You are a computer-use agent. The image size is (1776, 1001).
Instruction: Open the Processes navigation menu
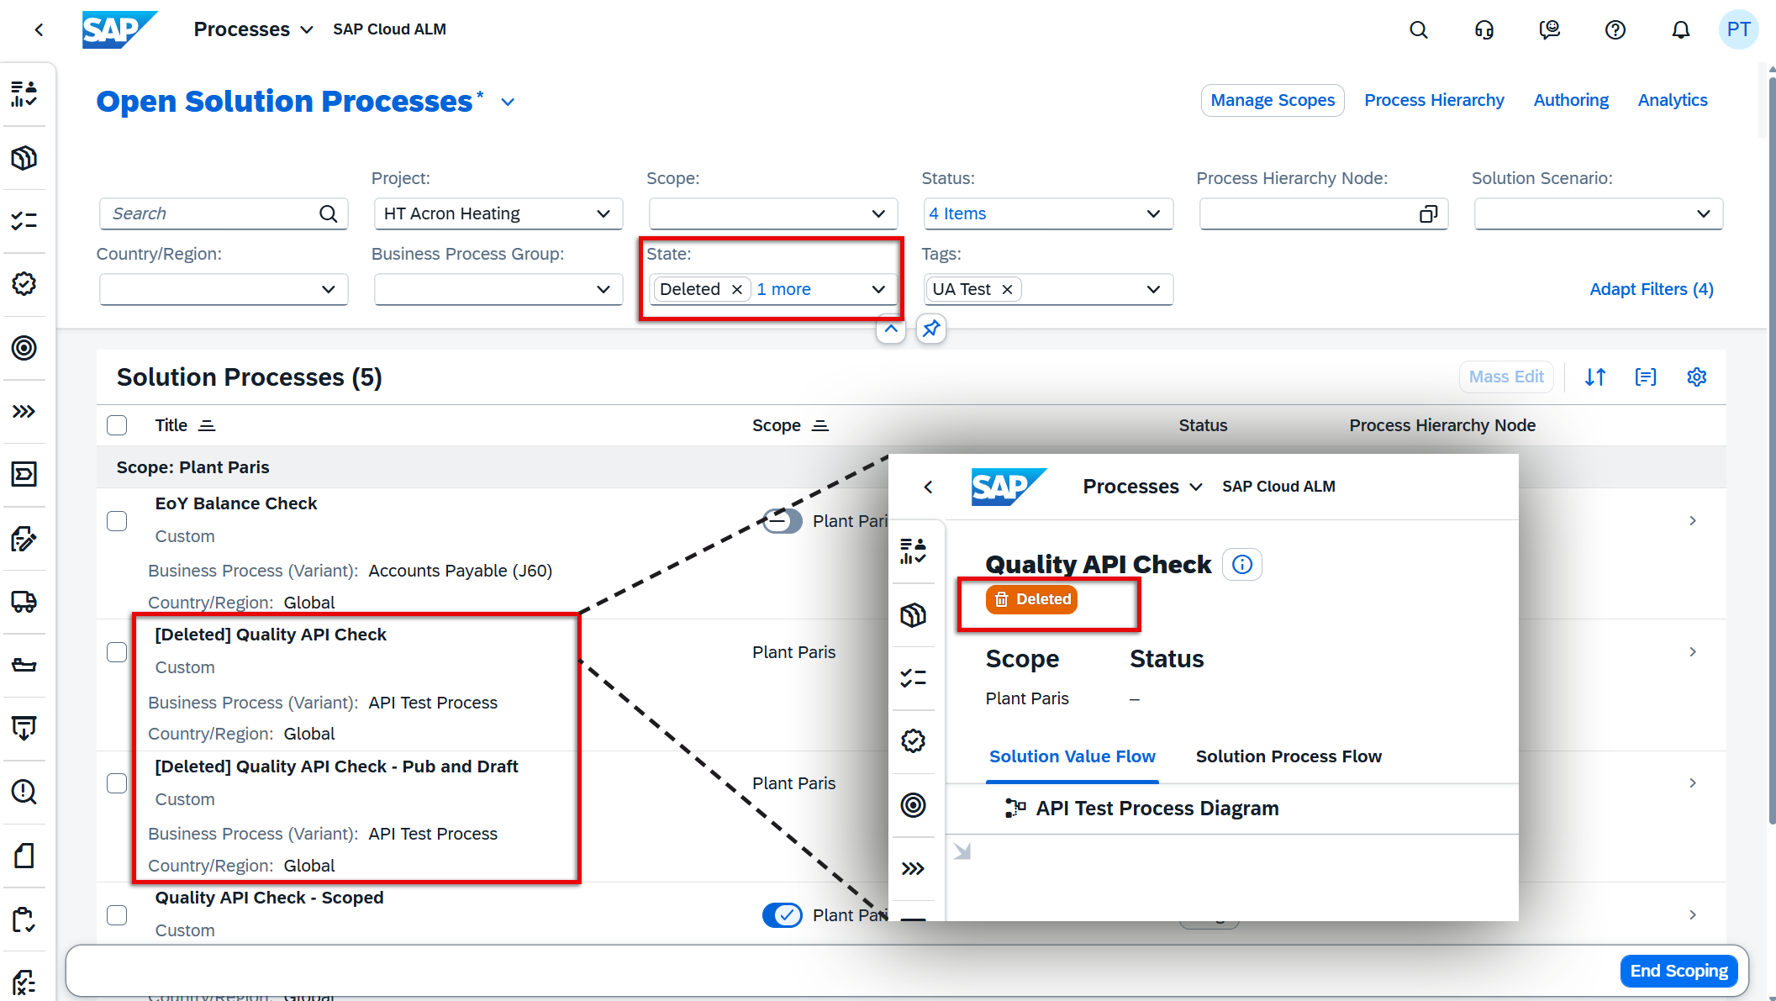pos(253,29)
